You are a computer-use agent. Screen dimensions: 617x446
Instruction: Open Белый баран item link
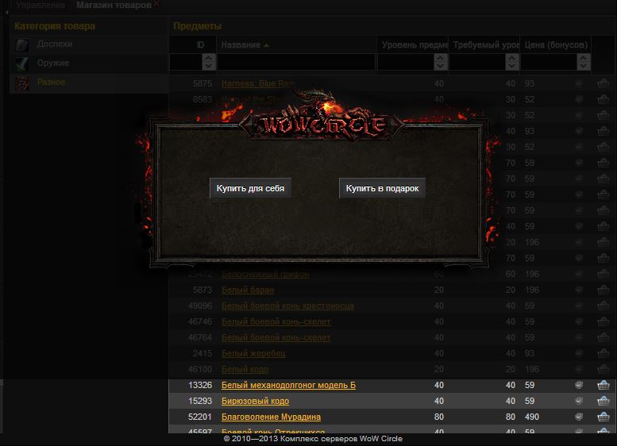(248, 290)
